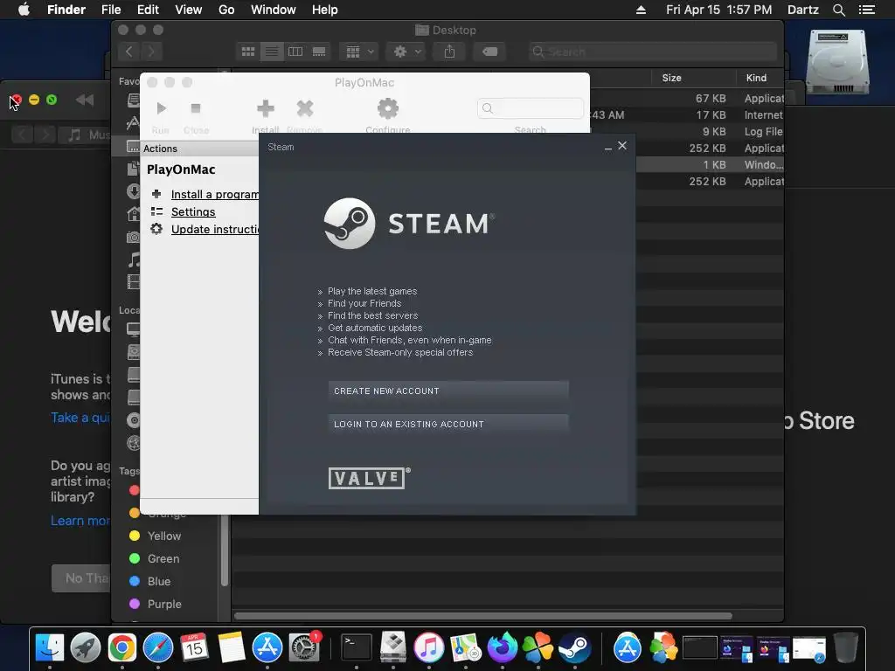Open the File menu
Viewport: 895px width, 671px height.
111,10
